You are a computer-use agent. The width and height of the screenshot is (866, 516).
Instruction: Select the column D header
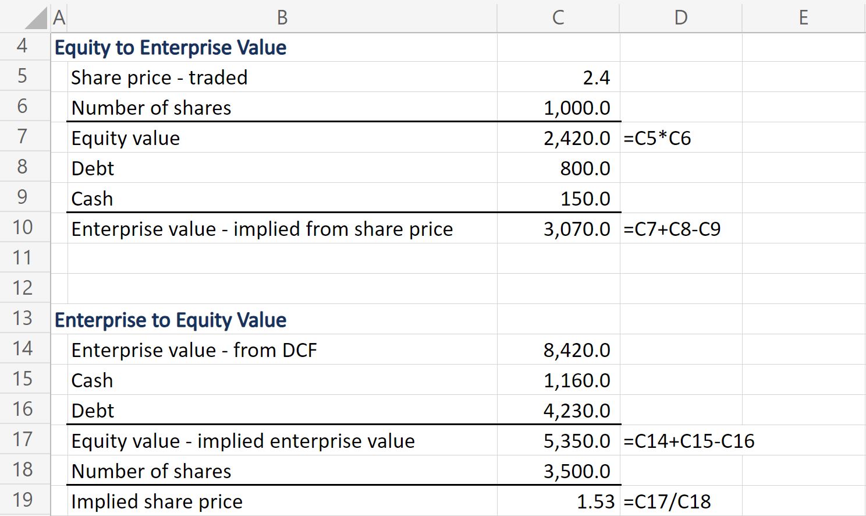click(x=681, y=17)
